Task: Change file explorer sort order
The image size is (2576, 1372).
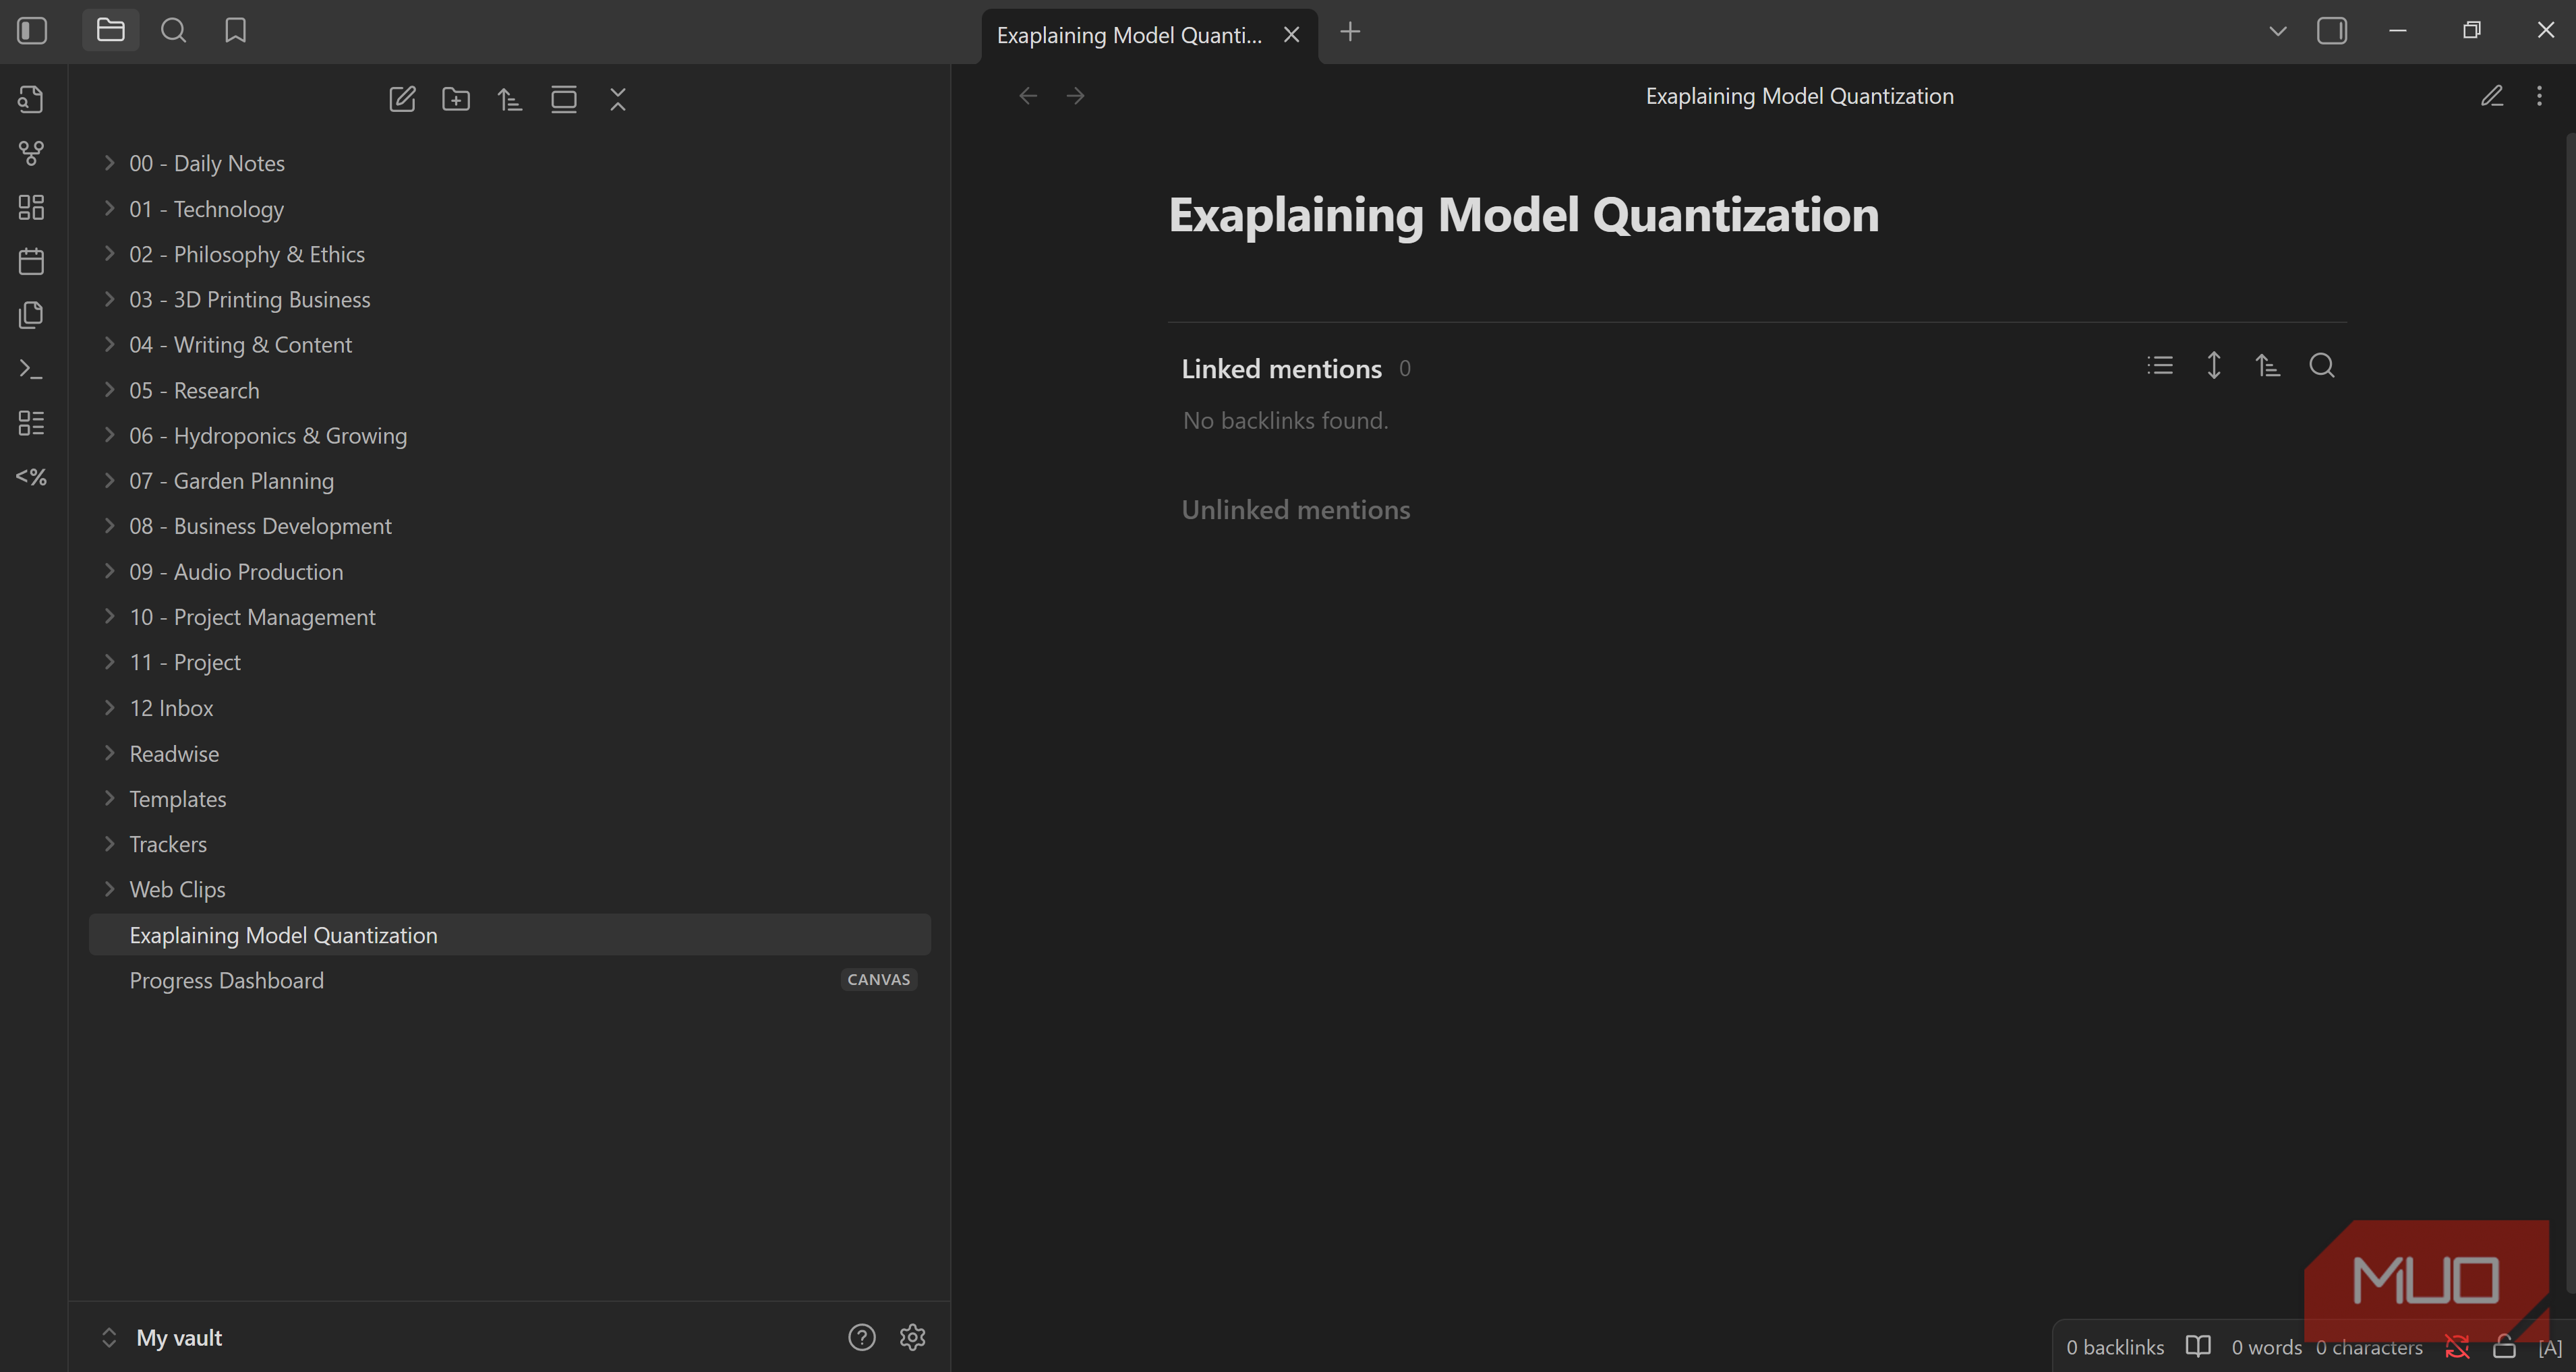Action: click(510, 99)
